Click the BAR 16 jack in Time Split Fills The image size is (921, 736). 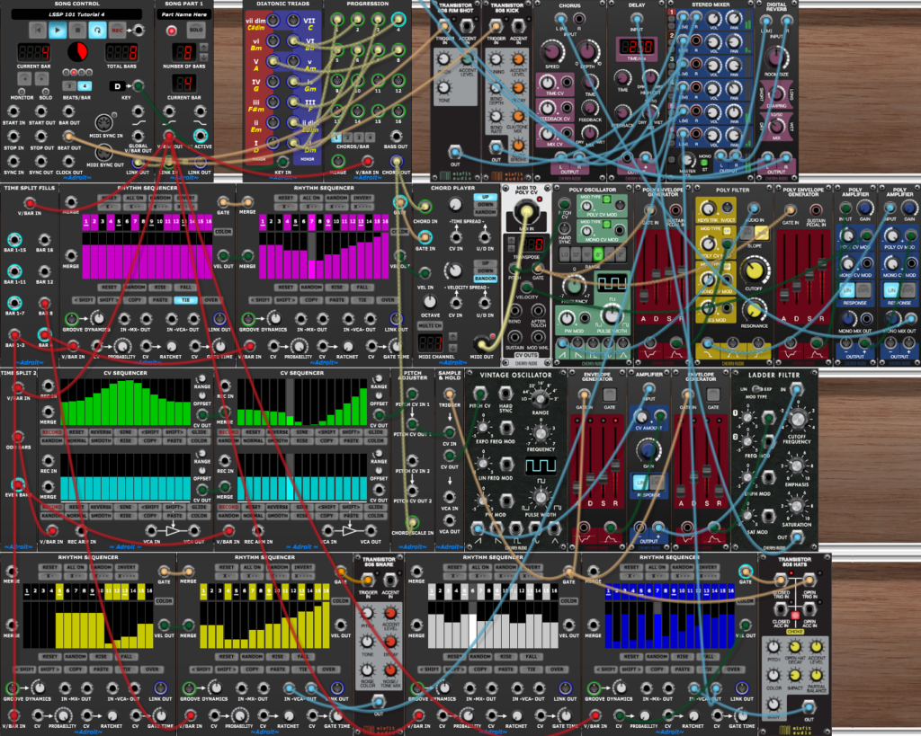coord(44,239)
